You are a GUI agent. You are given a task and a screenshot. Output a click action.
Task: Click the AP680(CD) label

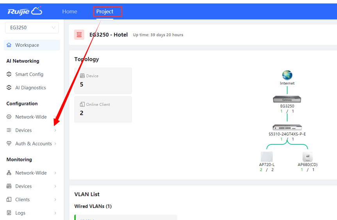pos(308,165)
